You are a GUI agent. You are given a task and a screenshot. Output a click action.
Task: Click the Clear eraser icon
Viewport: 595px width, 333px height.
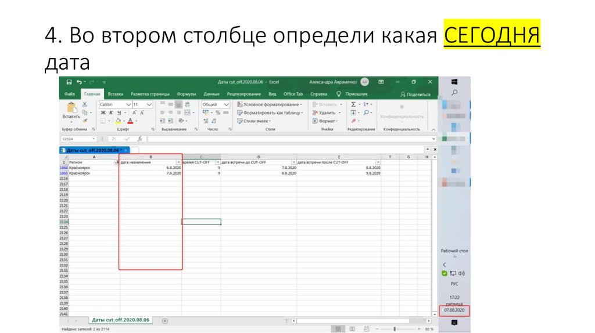353,121
